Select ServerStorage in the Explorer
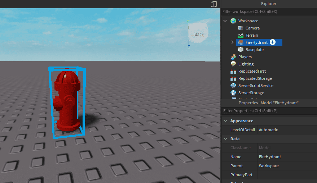The image size is (317, 183). click(x=251, y=93)
